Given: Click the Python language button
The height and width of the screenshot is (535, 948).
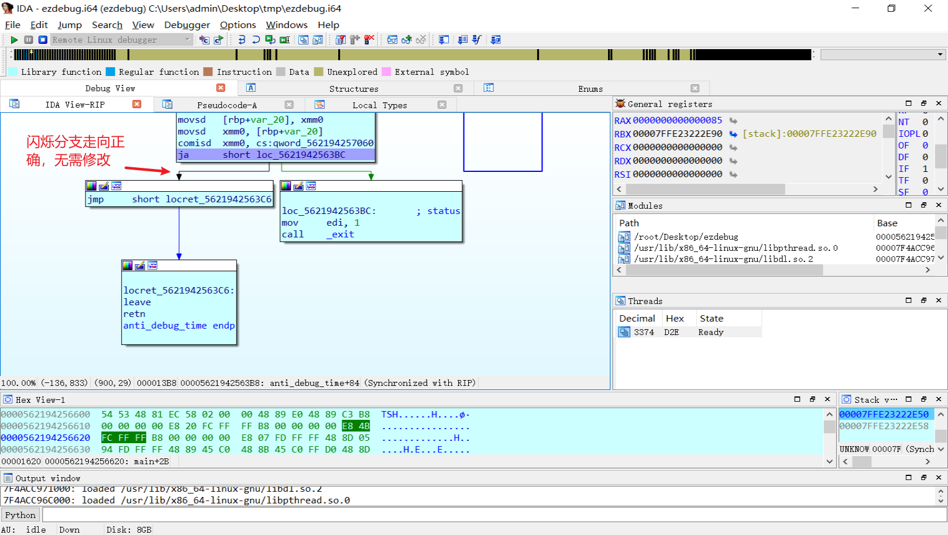Looking at the screenshot, I should [x=20, y=515].
